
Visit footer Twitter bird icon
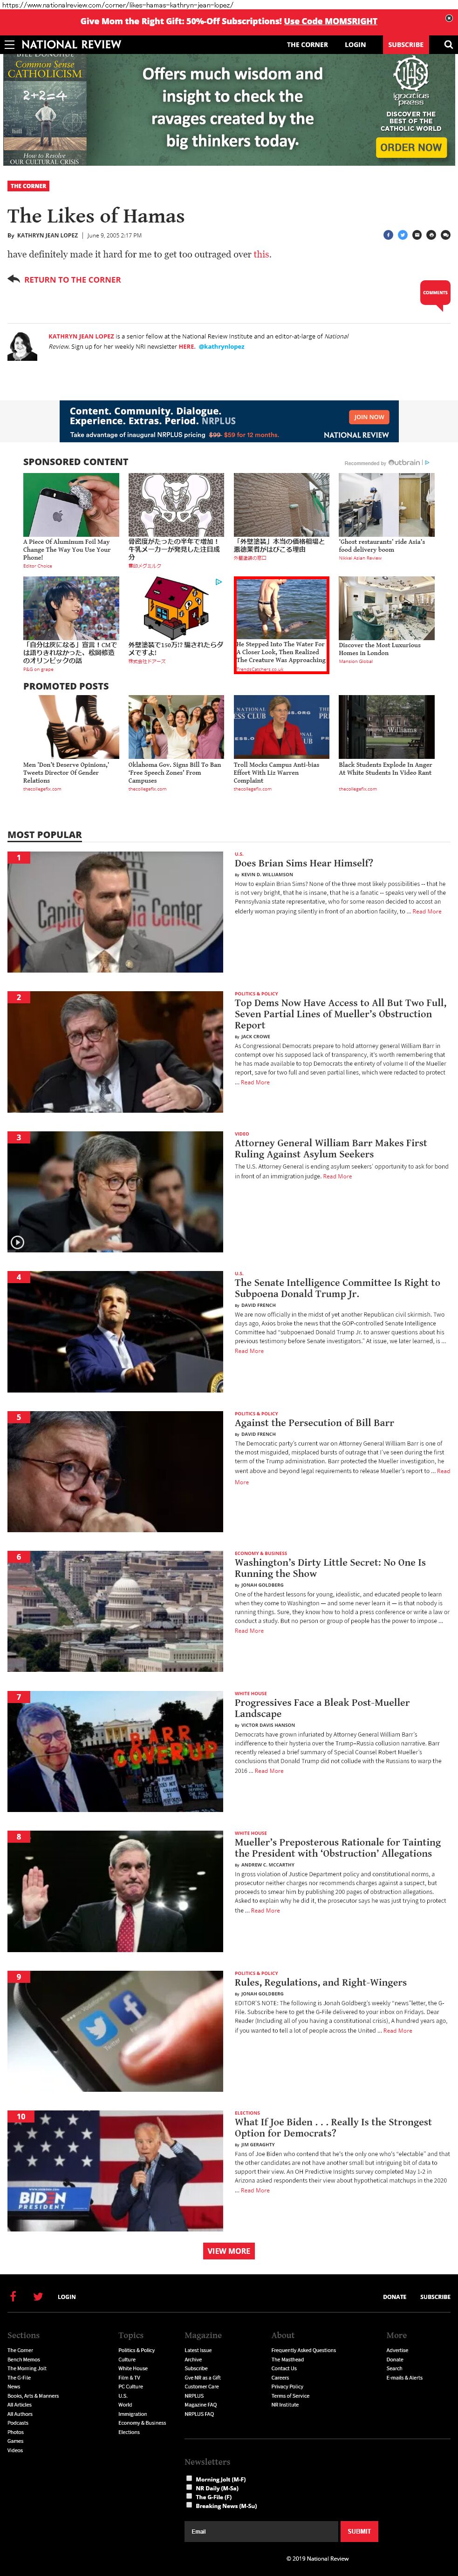pyautogui.click(x=38, y=2296)
